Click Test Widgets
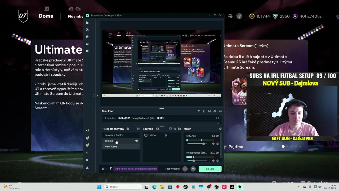 [172, 169]
